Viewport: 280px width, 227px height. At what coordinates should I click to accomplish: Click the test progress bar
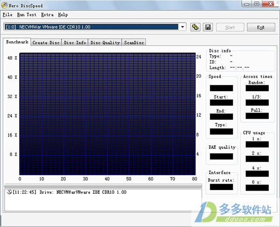pos(103,186)
